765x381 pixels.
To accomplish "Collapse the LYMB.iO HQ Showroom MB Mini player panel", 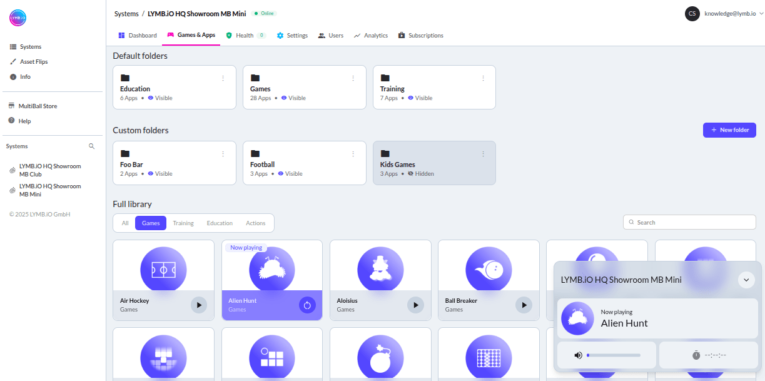I will coord(746,280).
